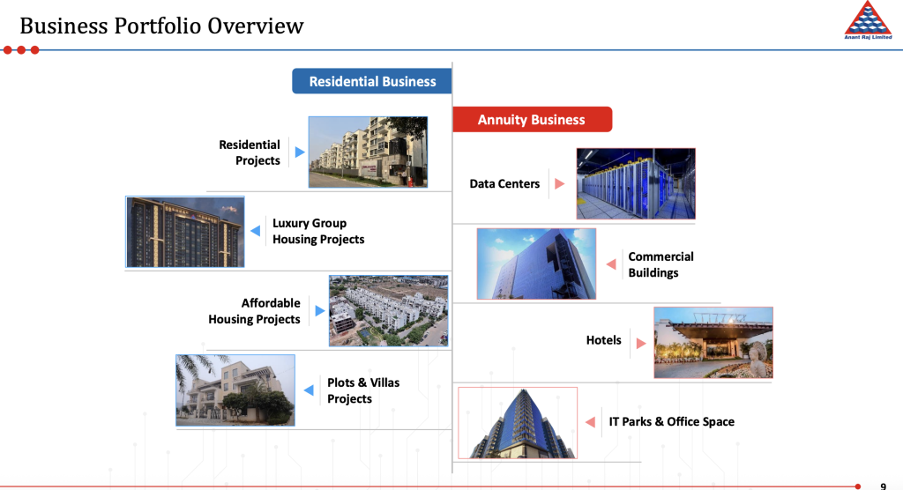Click the pink arrow beside Data Centers
Viewport: 903px width, 490px height.
[558, 184]
